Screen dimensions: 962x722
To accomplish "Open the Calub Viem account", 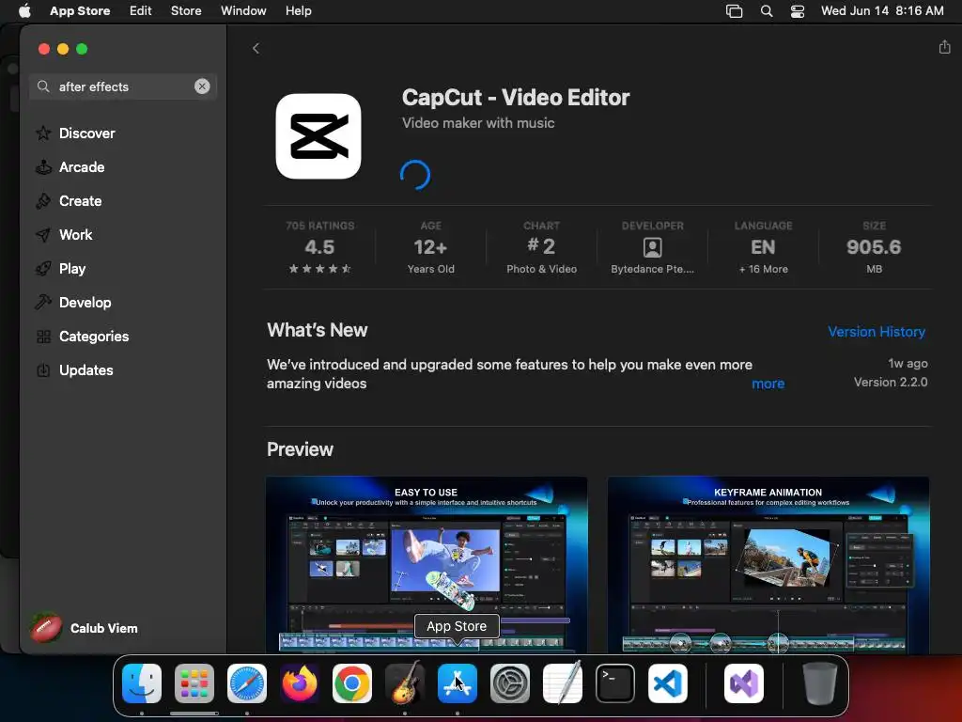I will [x=103, y=628].
